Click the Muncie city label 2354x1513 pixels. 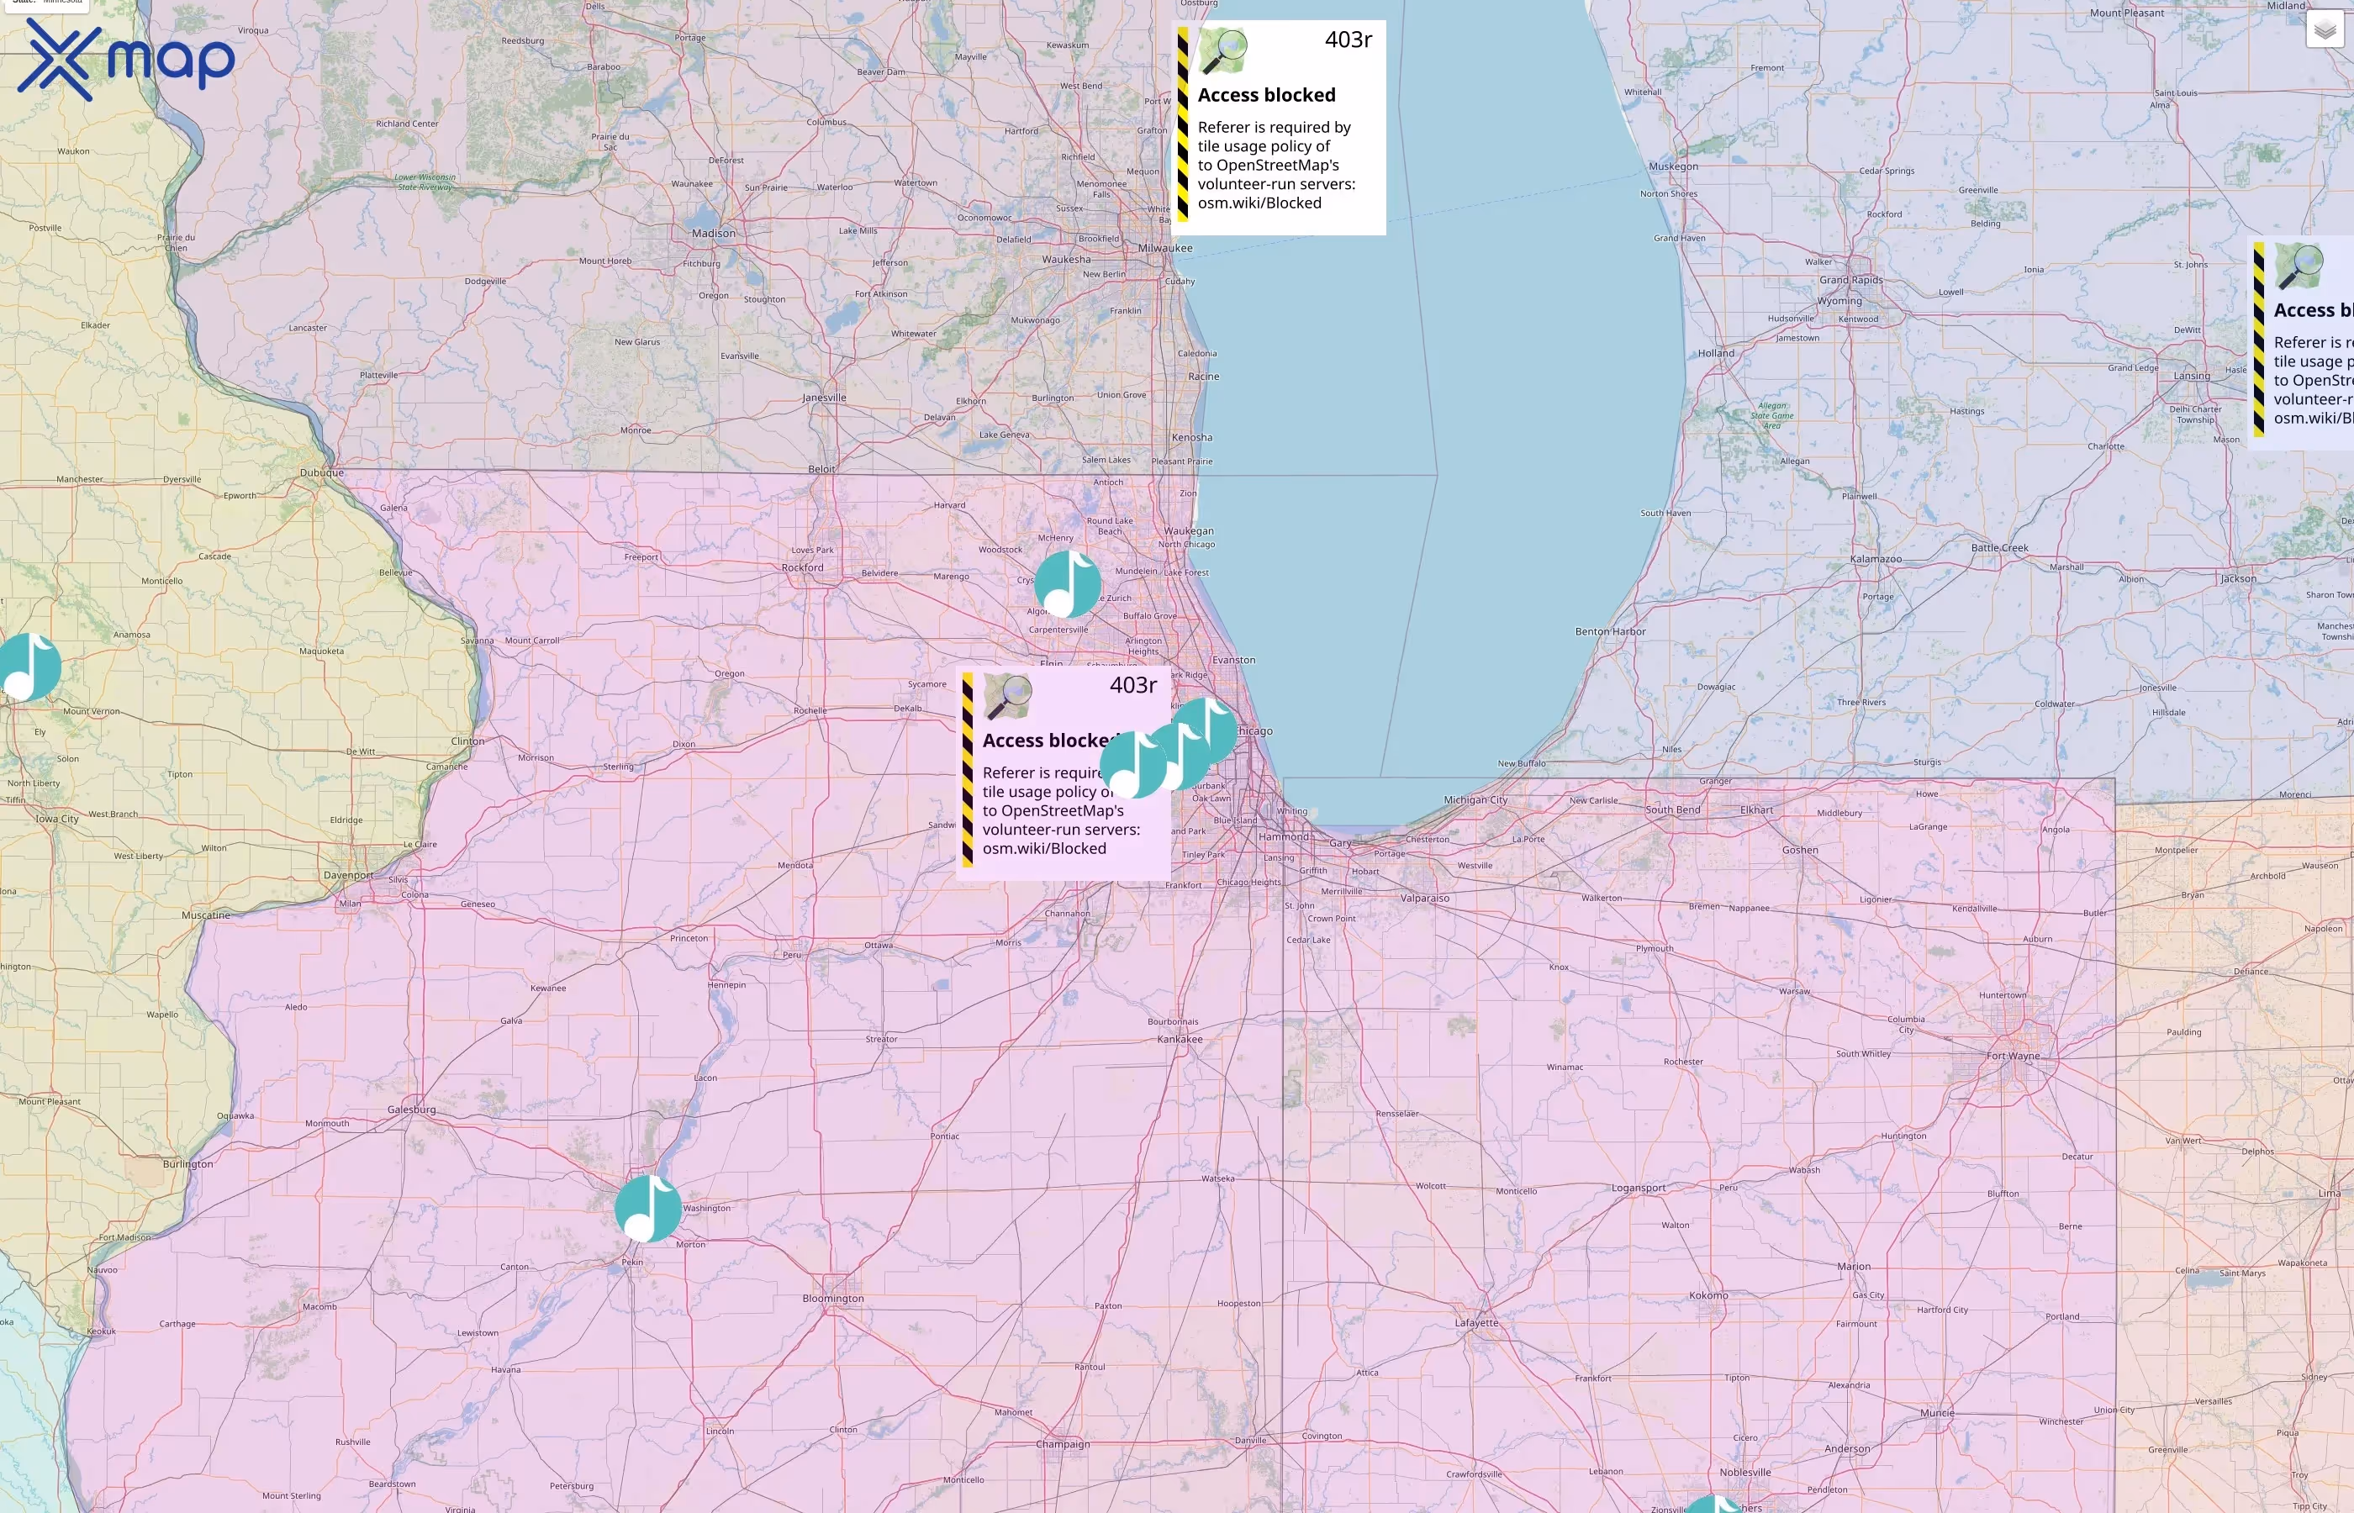coord(1938,1413)
